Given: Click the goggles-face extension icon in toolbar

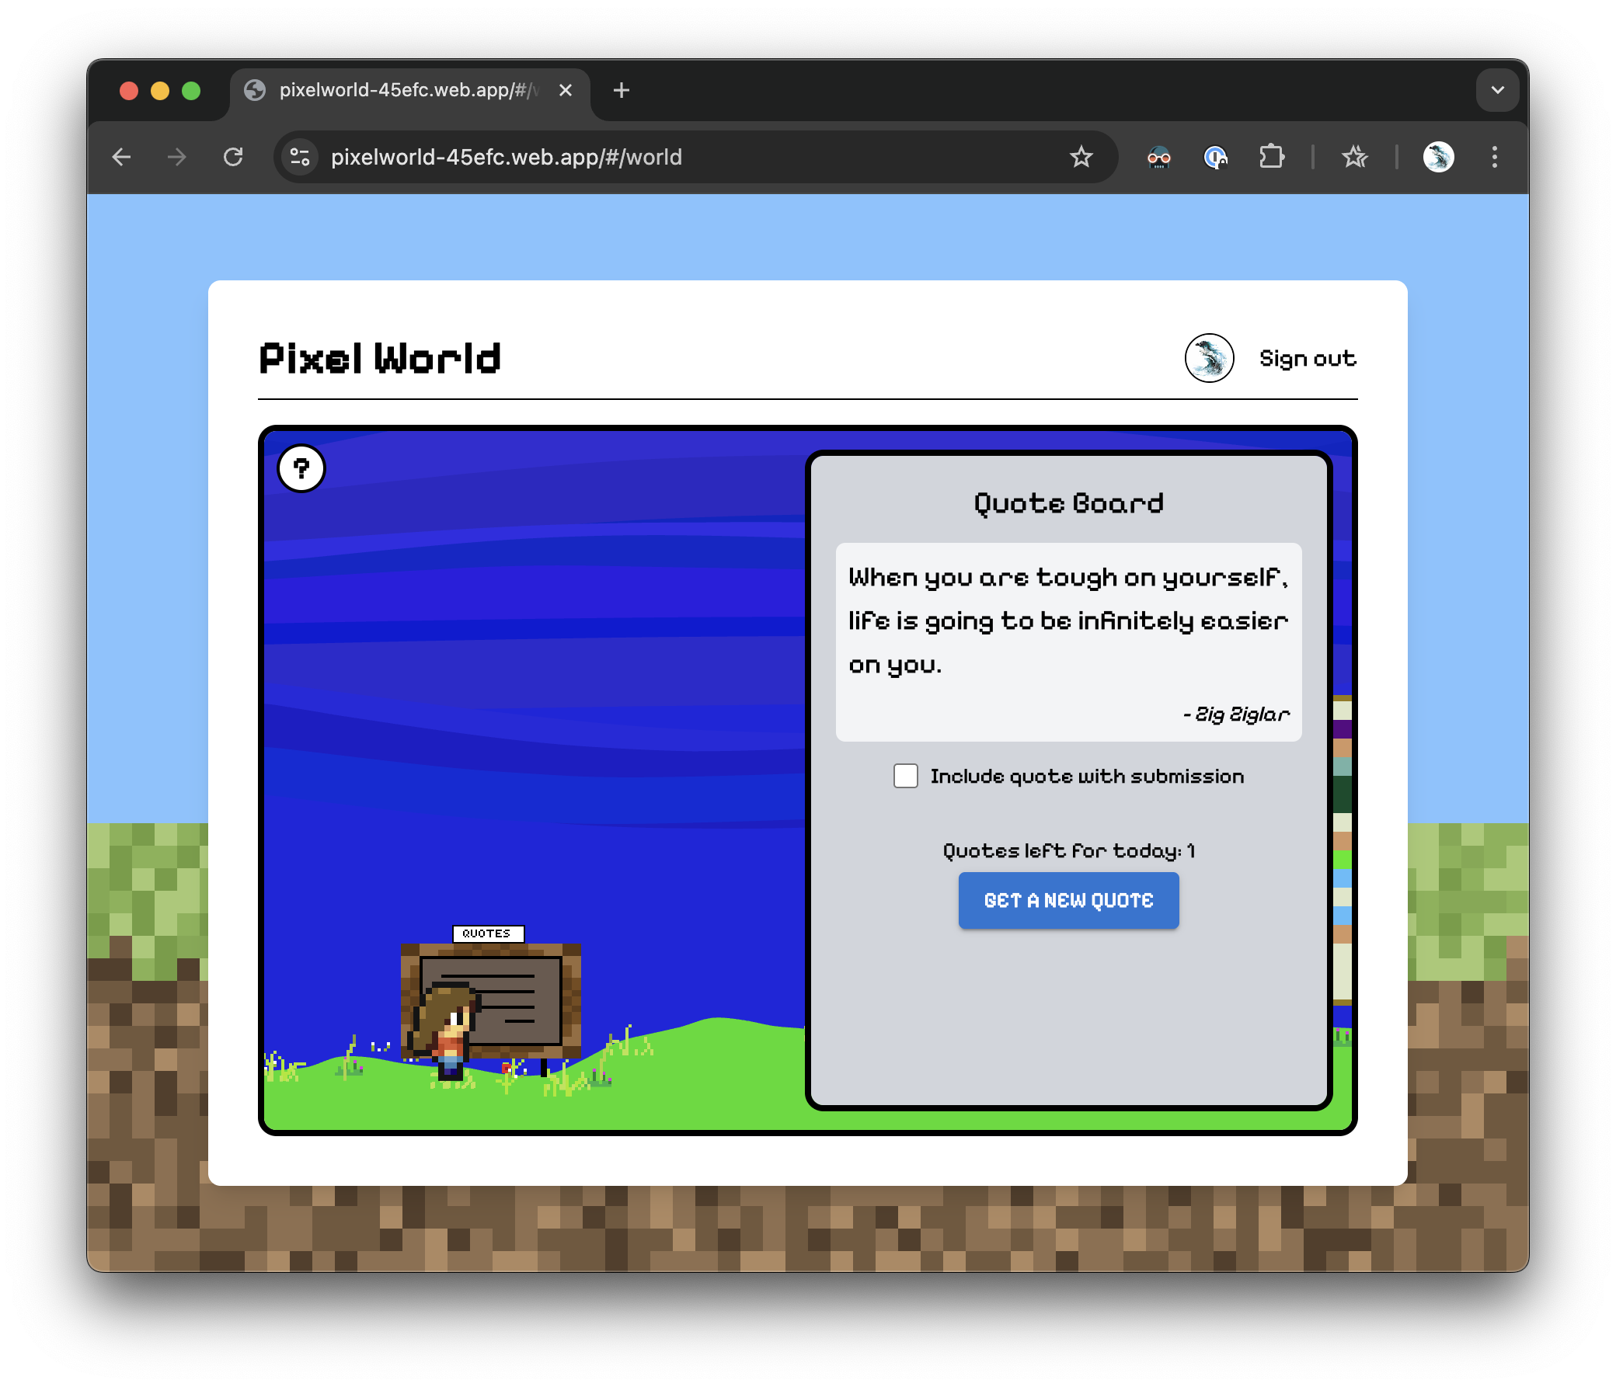Looking at the screenshot, I should [1158, 158].
